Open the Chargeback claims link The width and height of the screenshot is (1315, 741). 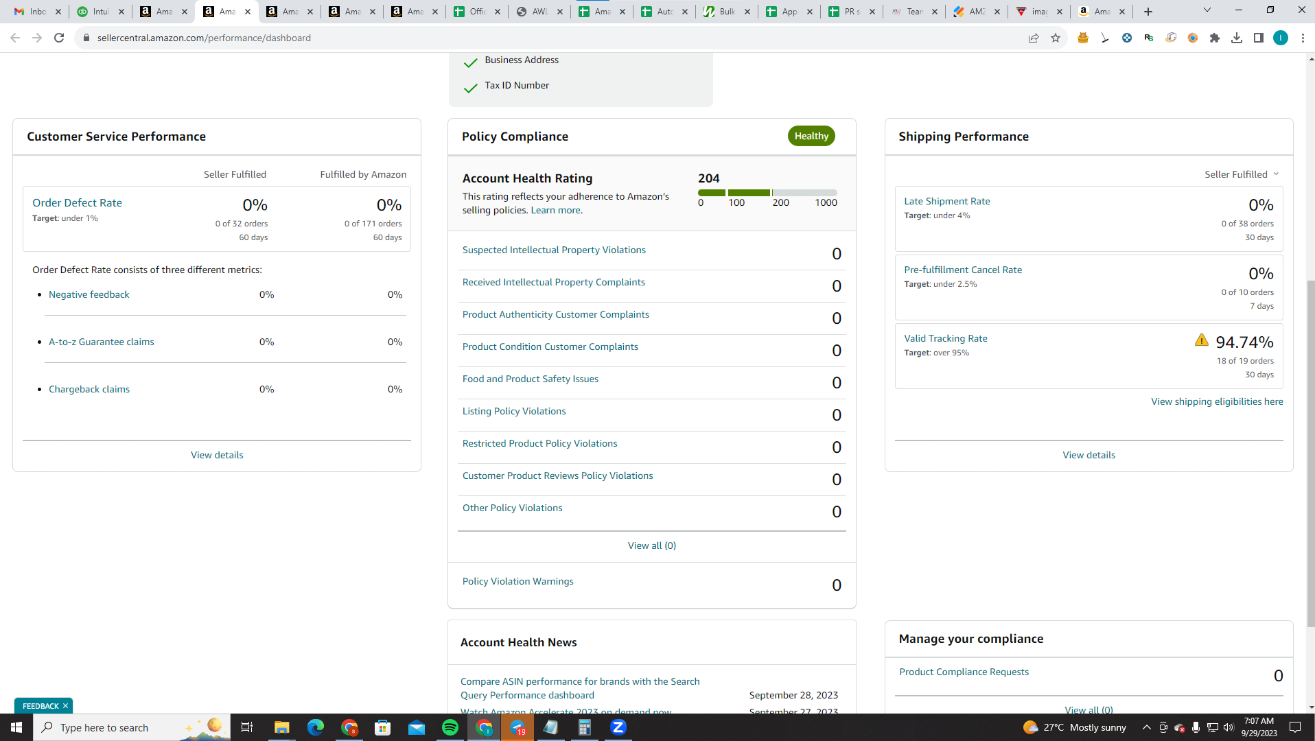tap(89, 389)
